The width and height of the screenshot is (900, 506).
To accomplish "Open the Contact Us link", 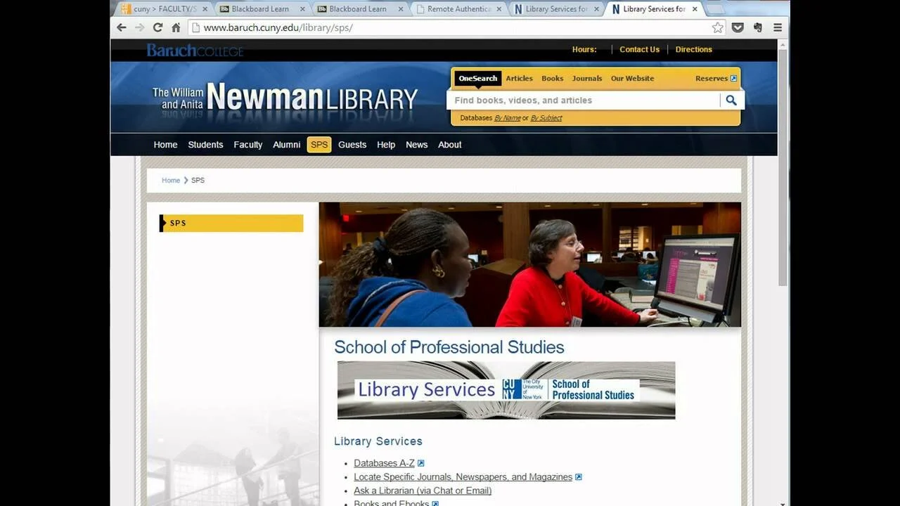I will [x=640, y=49].
